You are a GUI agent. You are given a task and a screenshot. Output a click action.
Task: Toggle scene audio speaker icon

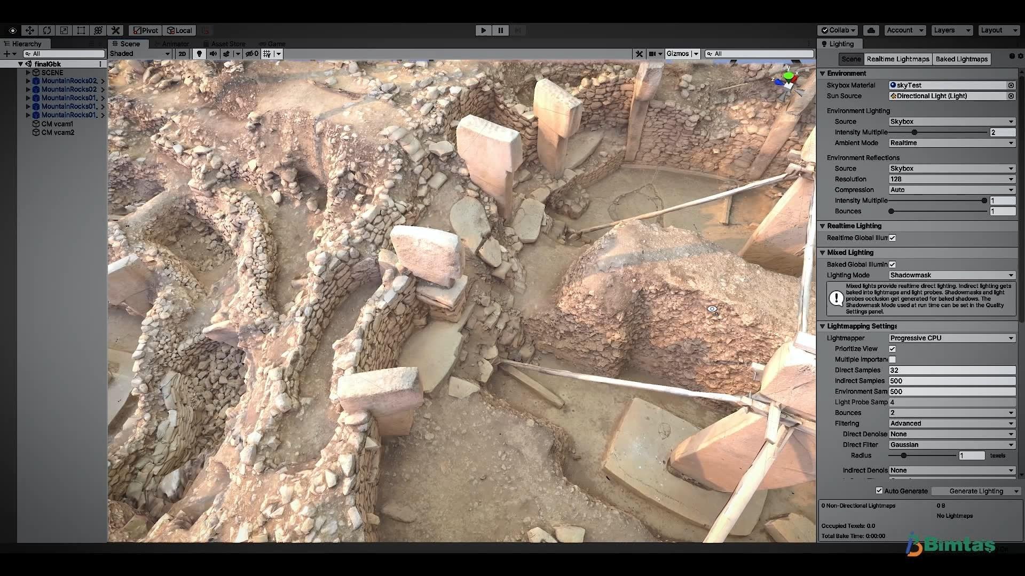click(213, 54)
